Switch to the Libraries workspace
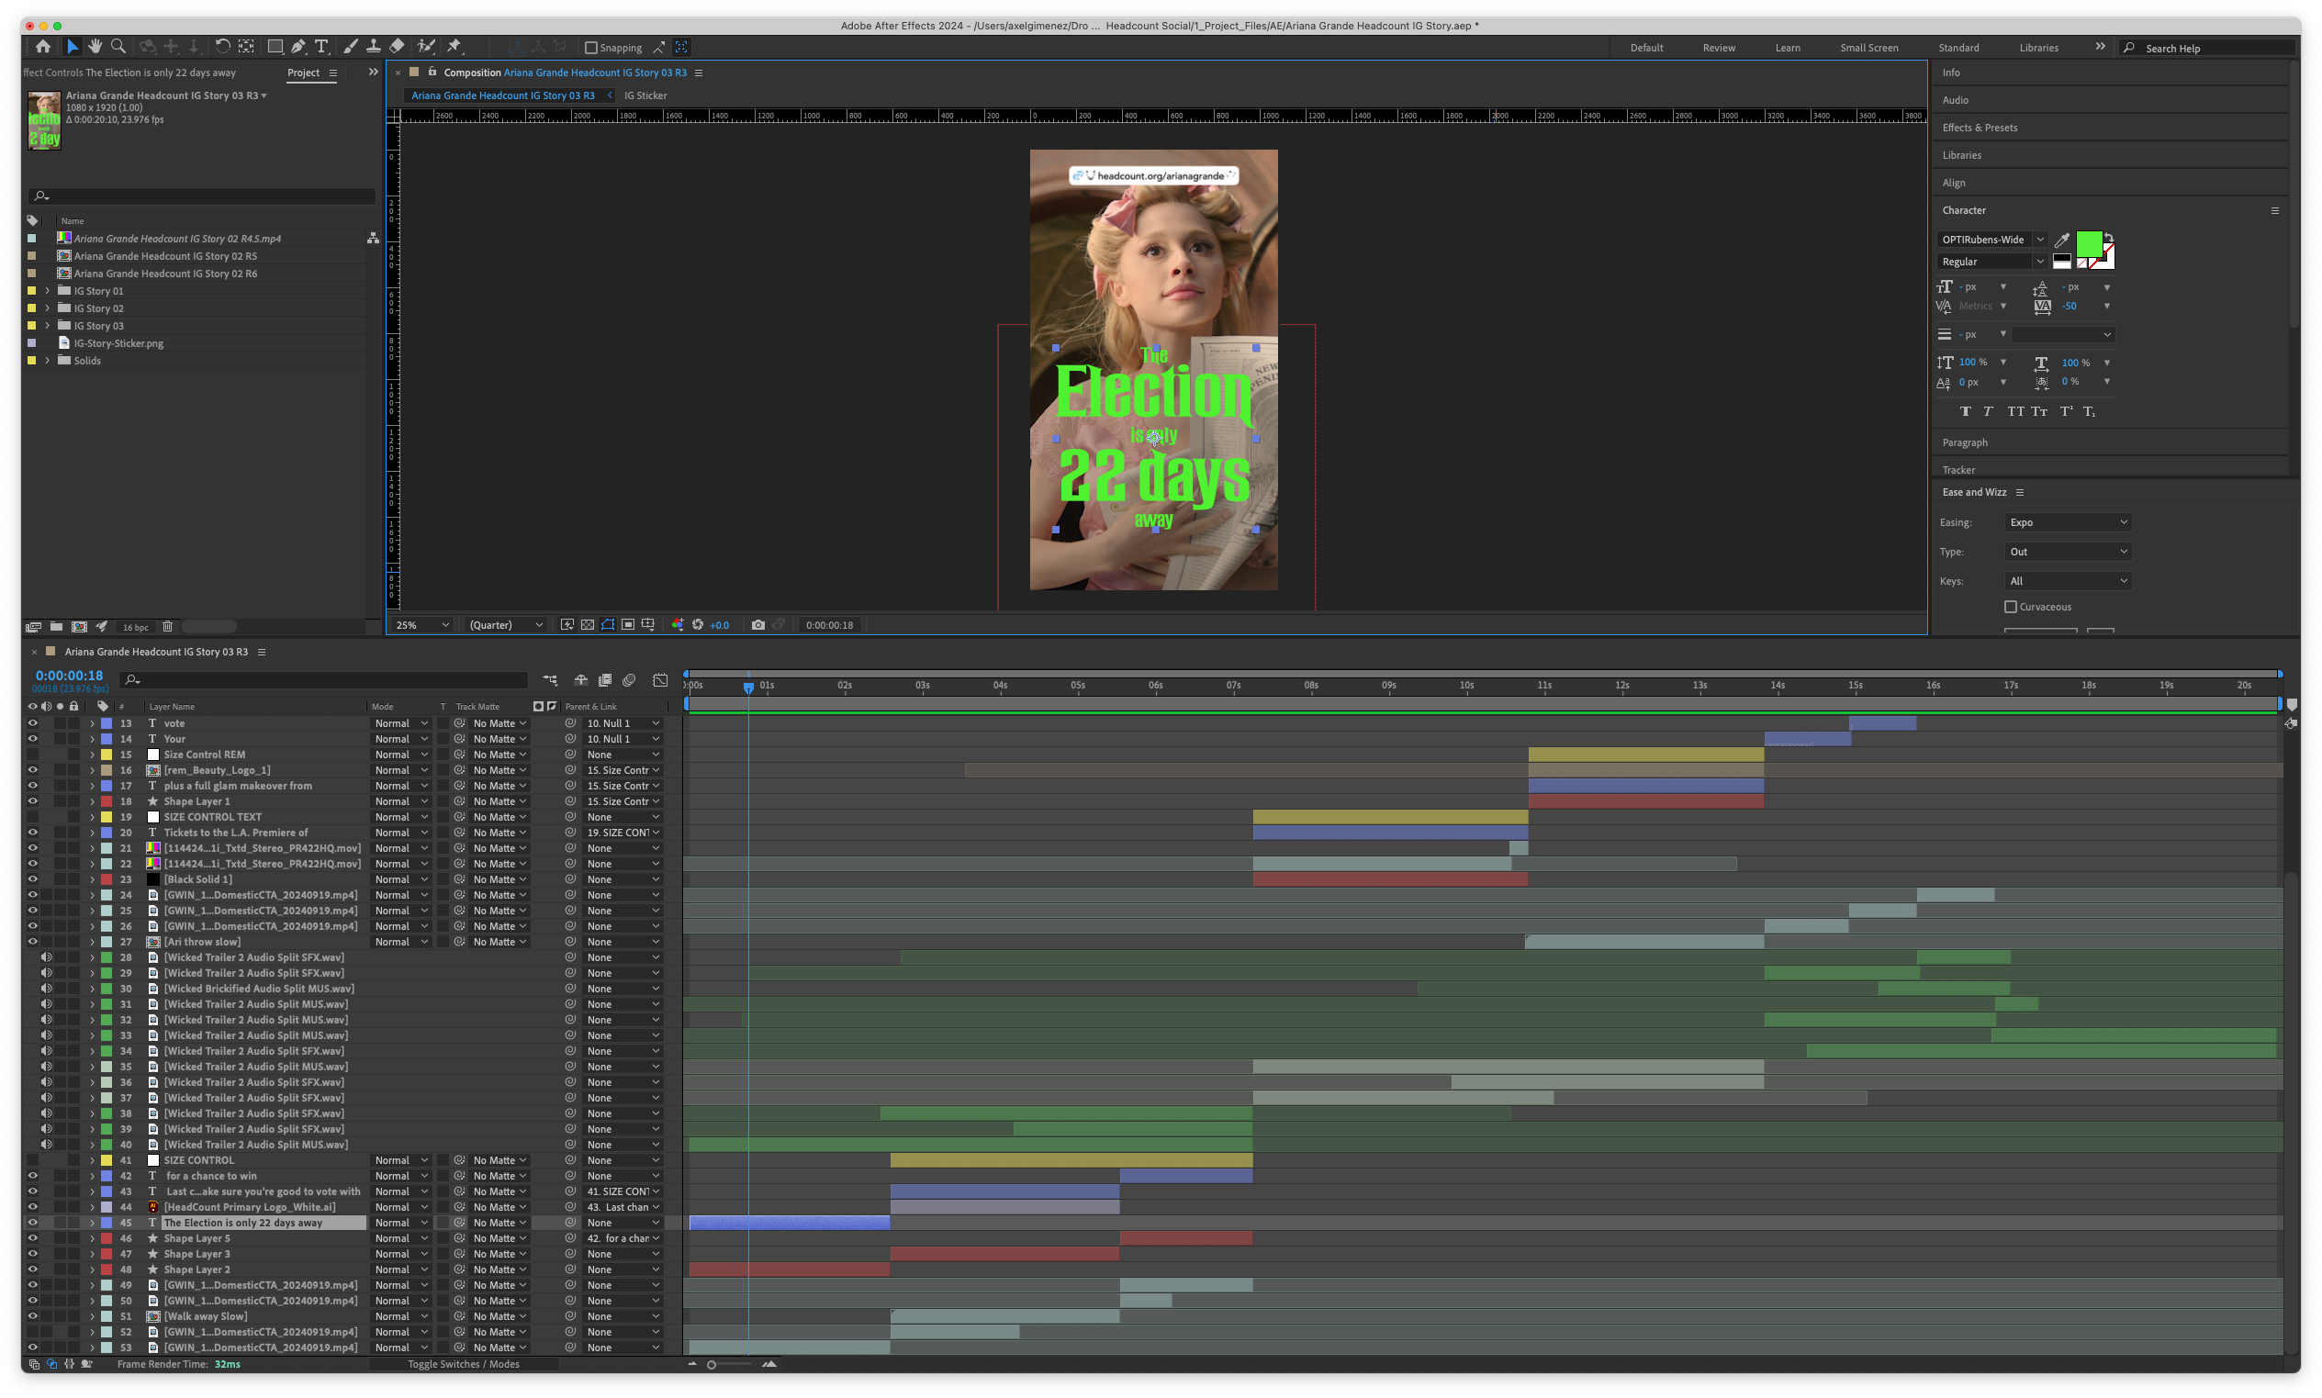The height and width of the screenshot is (1398, 2322). [2038, 48]
